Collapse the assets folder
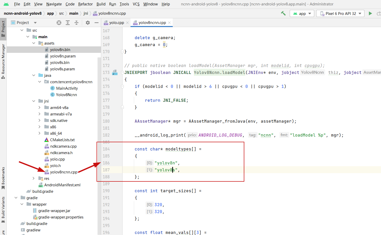Image resolution: width=381 pixels, height=235 pixels. (x=34, y=43)
